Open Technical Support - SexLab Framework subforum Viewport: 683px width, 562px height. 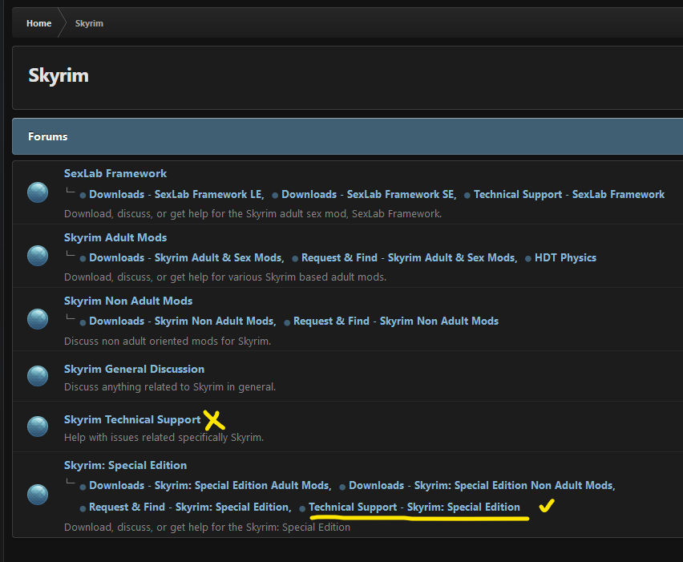pos(569,194)
